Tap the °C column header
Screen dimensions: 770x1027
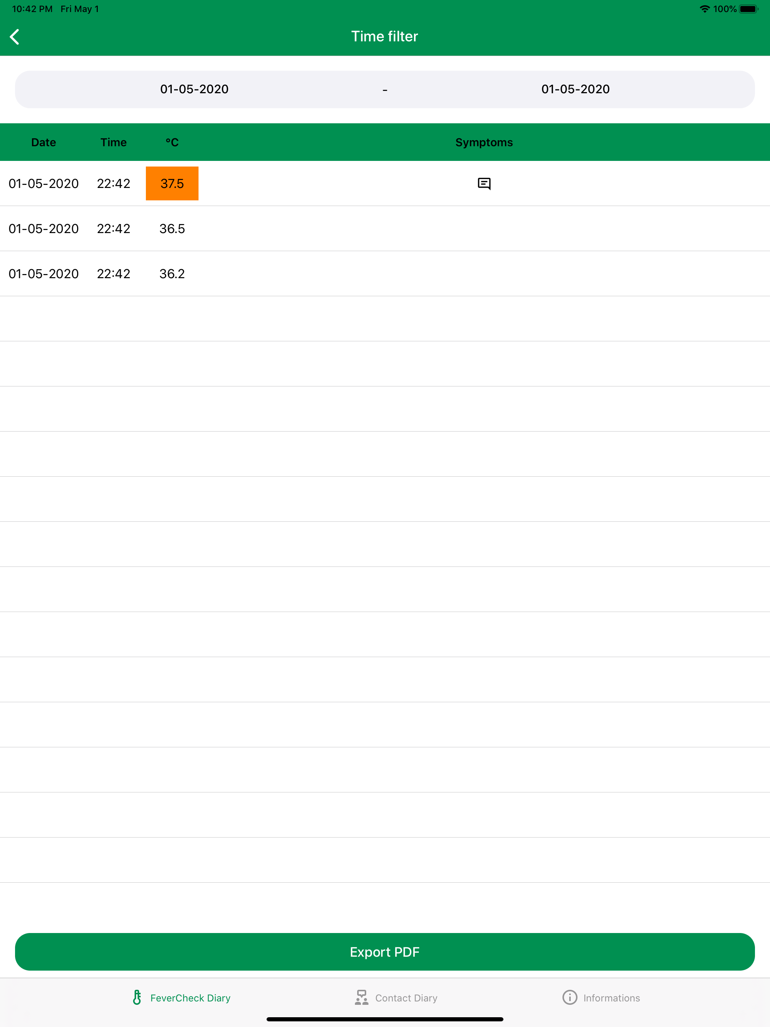point(172,142)
